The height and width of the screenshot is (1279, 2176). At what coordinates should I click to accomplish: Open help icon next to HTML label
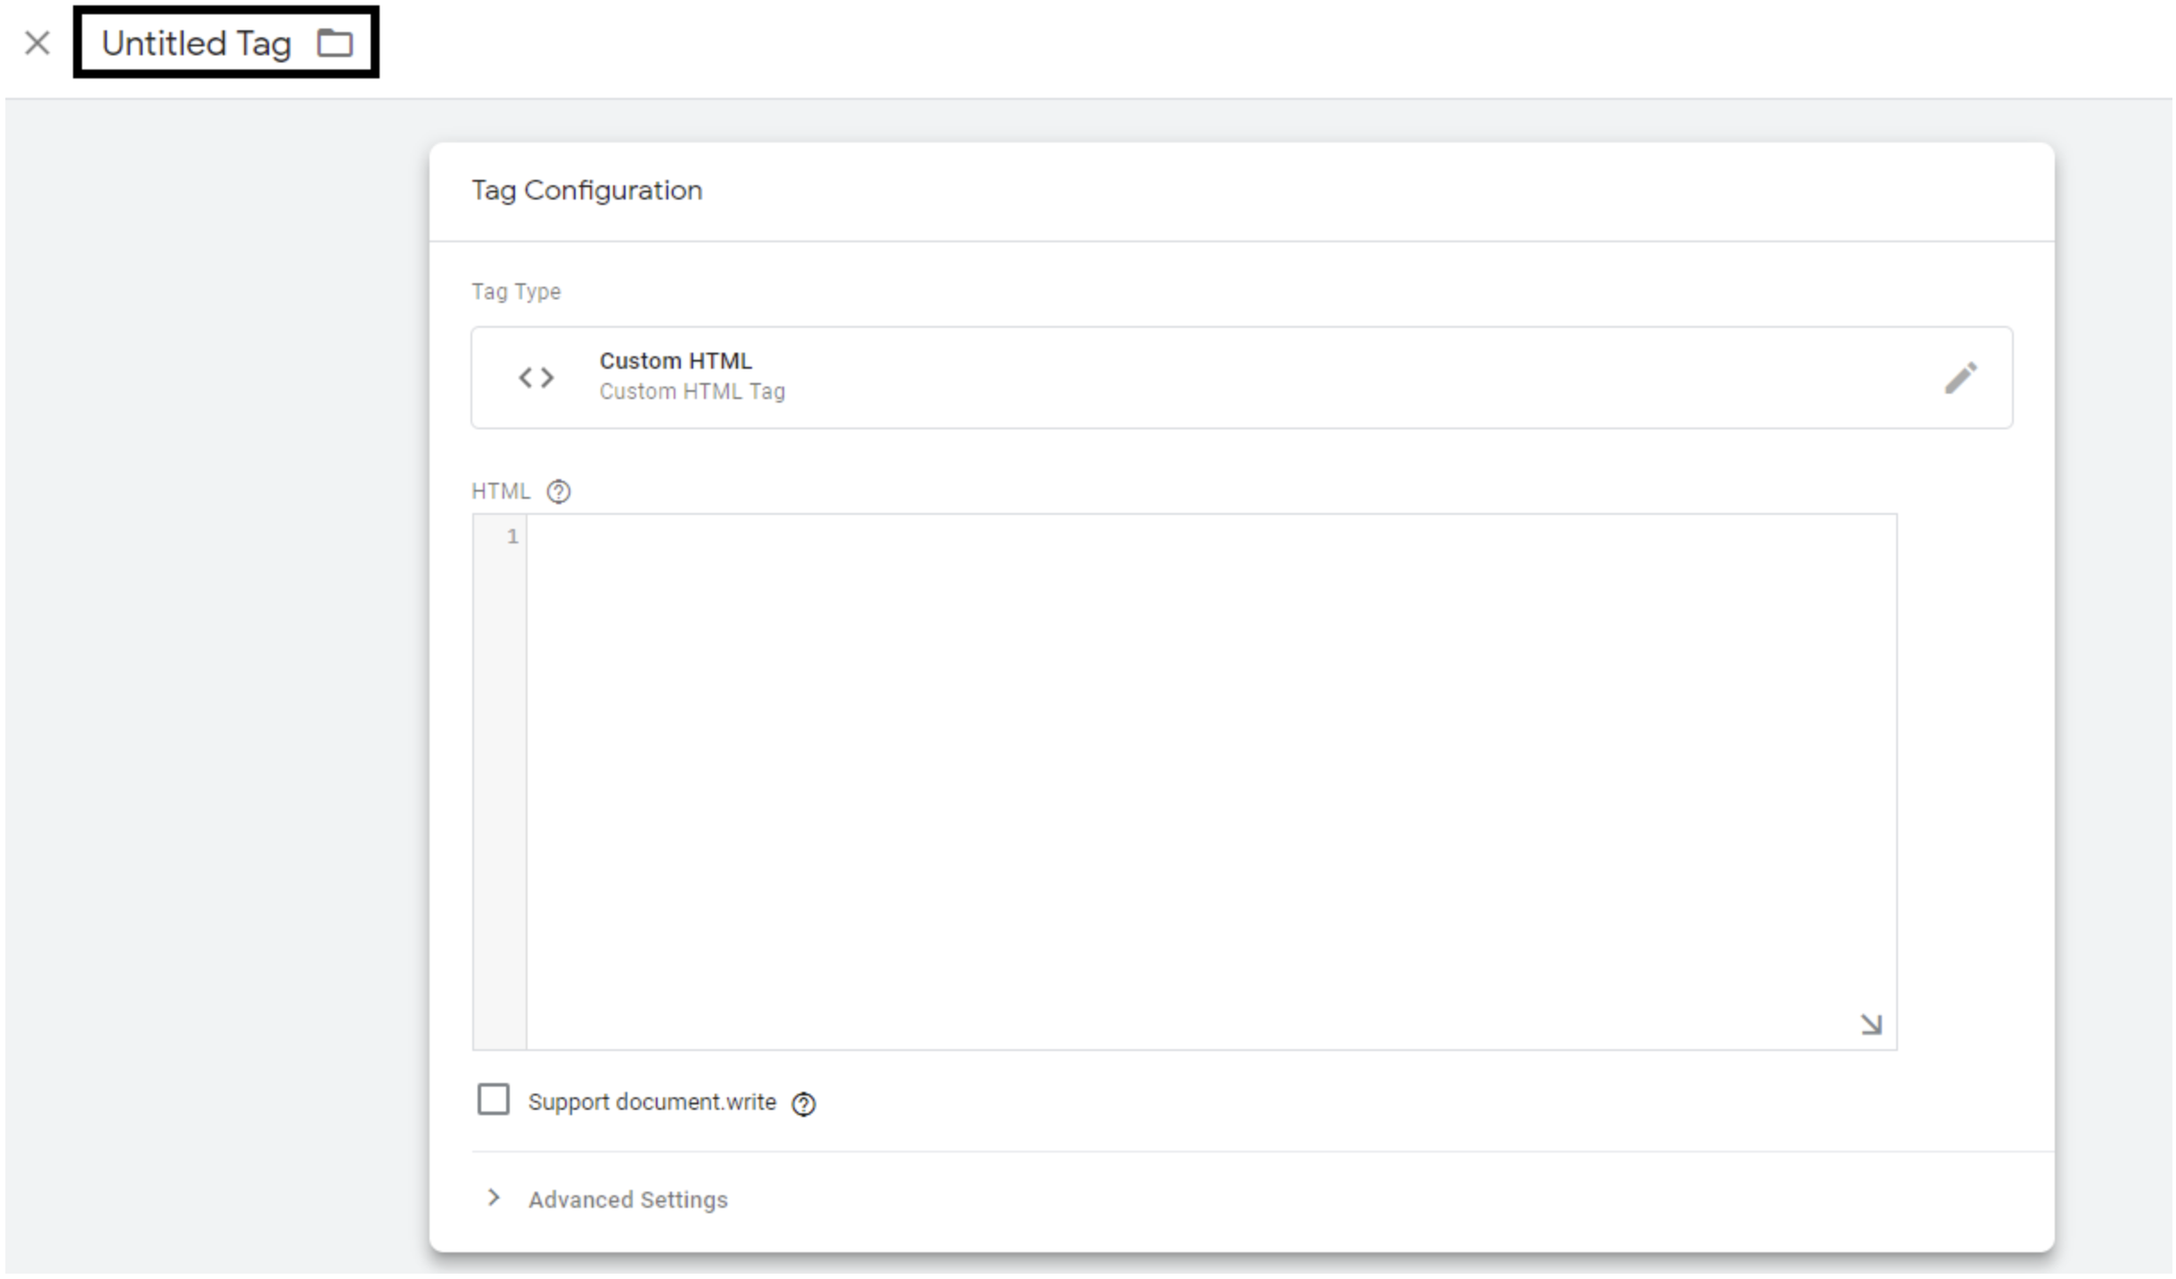point(559,492)
